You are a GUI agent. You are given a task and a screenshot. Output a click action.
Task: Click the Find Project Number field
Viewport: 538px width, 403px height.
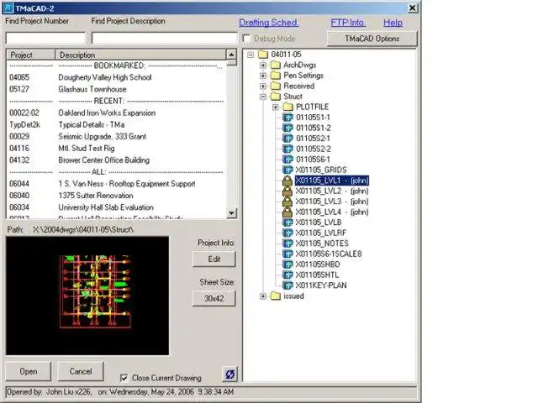pyautogui.click(x=45, y=38)
